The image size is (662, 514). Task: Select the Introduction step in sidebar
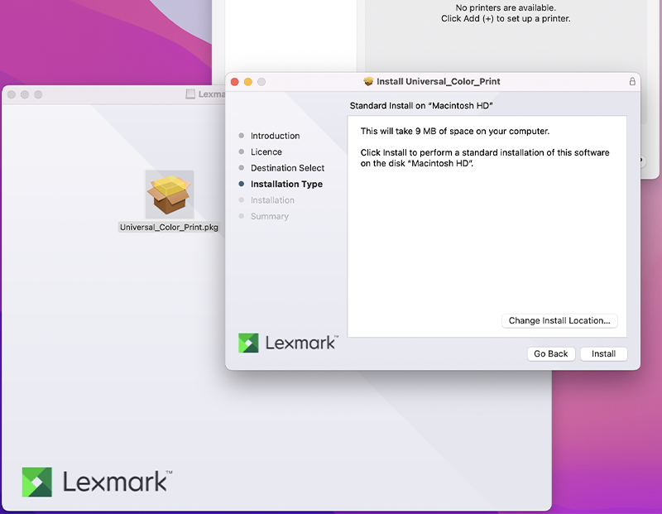[275, 136]
